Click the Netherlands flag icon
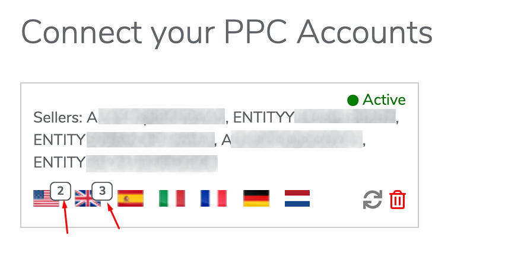The height and width of the screenshot is (270, 521). click(297, 198)
